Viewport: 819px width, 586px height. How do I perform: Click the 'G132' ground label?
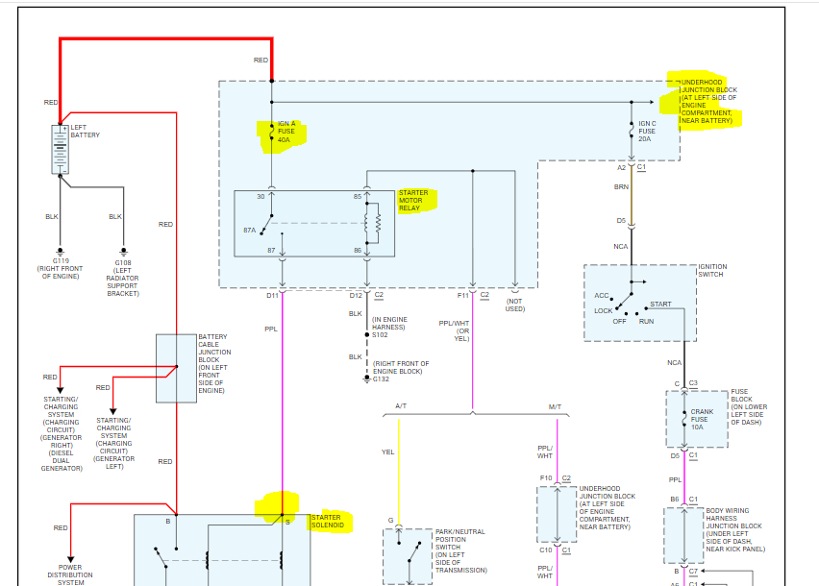[x=381, y=379]
